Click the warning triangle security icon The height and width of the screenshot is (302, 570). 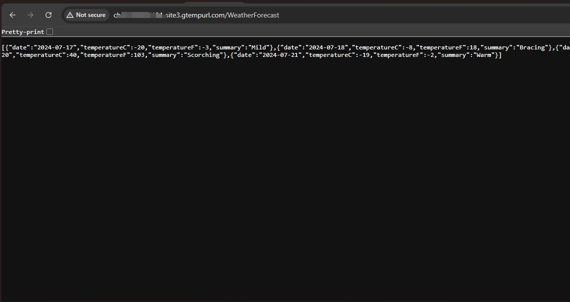pos(70,15)
